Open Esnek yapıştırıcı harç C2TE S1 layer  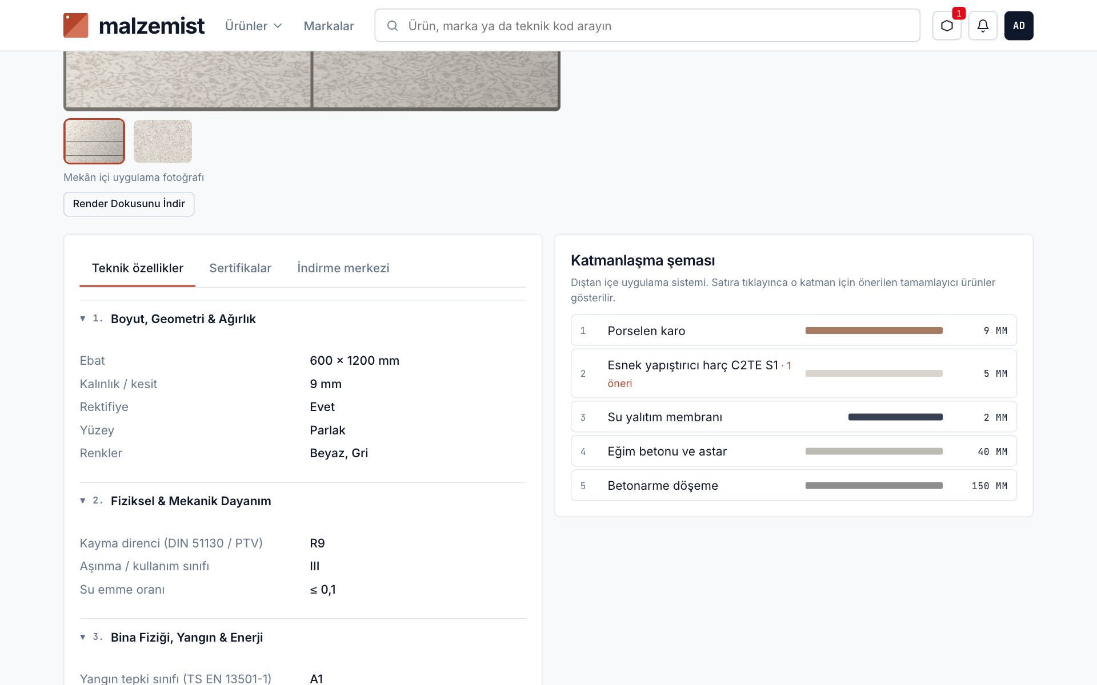tap(794, 373)
